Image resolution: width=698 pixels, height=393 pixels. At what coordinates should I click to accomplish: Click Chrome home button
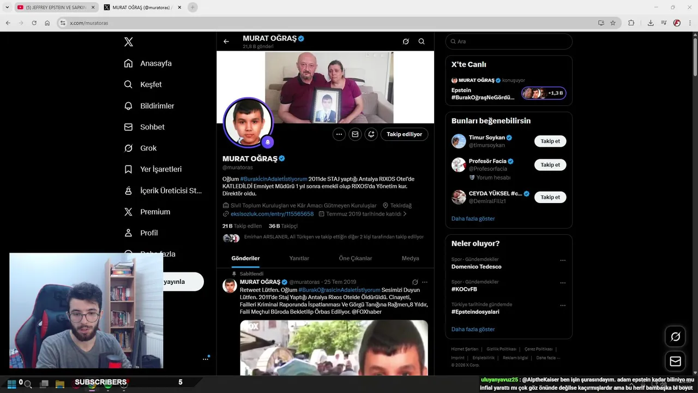47,23
